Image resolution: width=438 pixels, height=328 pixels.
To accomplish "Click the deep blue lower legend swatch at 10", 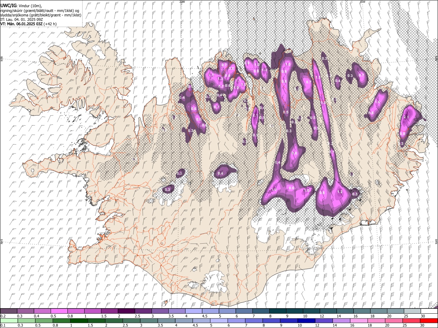I will pyautogui.click(x=306, y=321).
